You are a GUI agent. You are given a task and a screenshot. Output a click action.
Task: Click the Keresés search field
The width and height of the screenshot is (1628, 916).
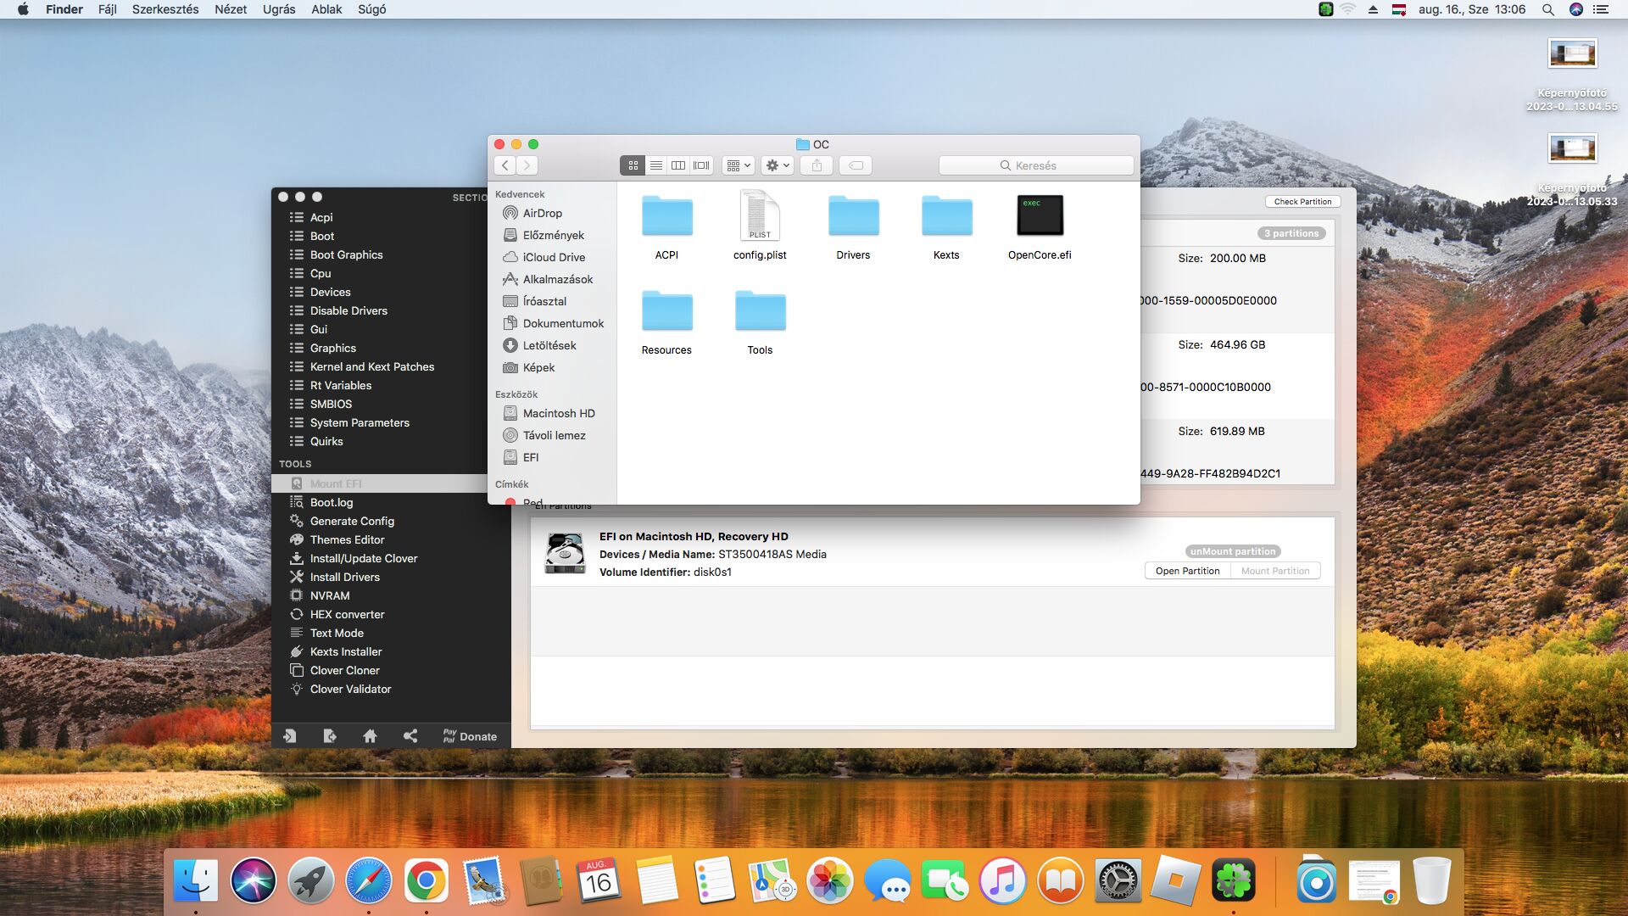click(1036, 165)
